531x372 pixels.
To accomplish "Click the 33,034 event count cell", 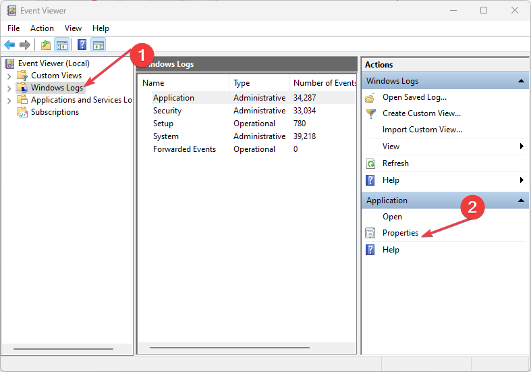I will click(x=304, y=111).
